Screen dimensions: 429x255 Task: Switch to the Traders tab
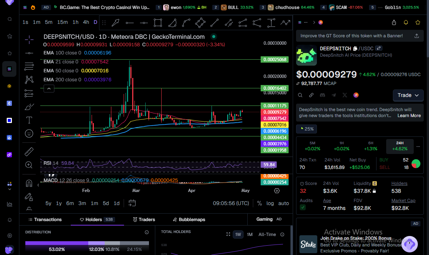tap(144, 220)
